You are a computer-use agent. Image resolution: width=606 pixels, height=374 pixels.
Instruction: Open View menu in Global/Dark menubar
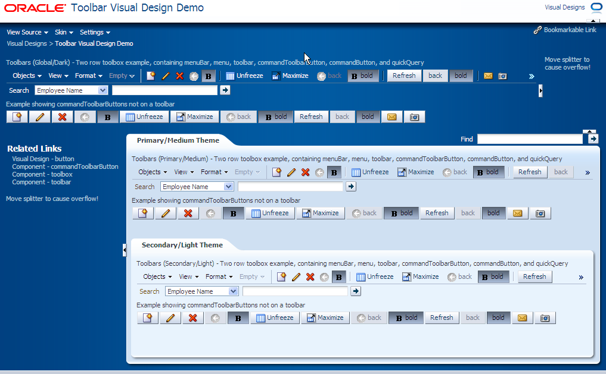58,76
